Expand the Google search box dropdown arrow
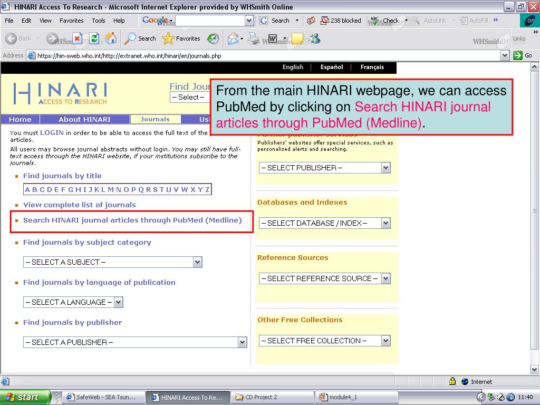 pyautogui.click(x=249, y=21)
